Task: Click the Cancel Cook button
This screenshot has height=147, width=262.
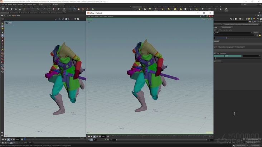Action: [x=240, y=47]
